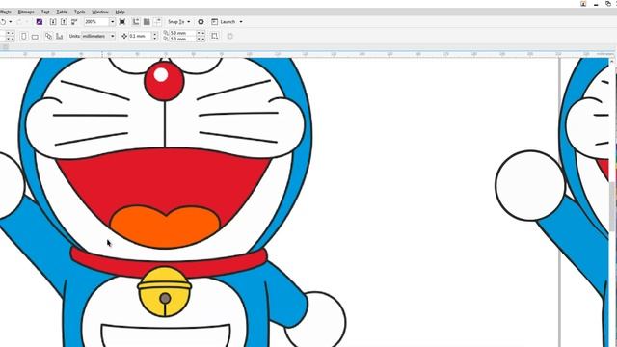Select the orange tongue shape
The image size is (617, 347).
pos(165,227)
